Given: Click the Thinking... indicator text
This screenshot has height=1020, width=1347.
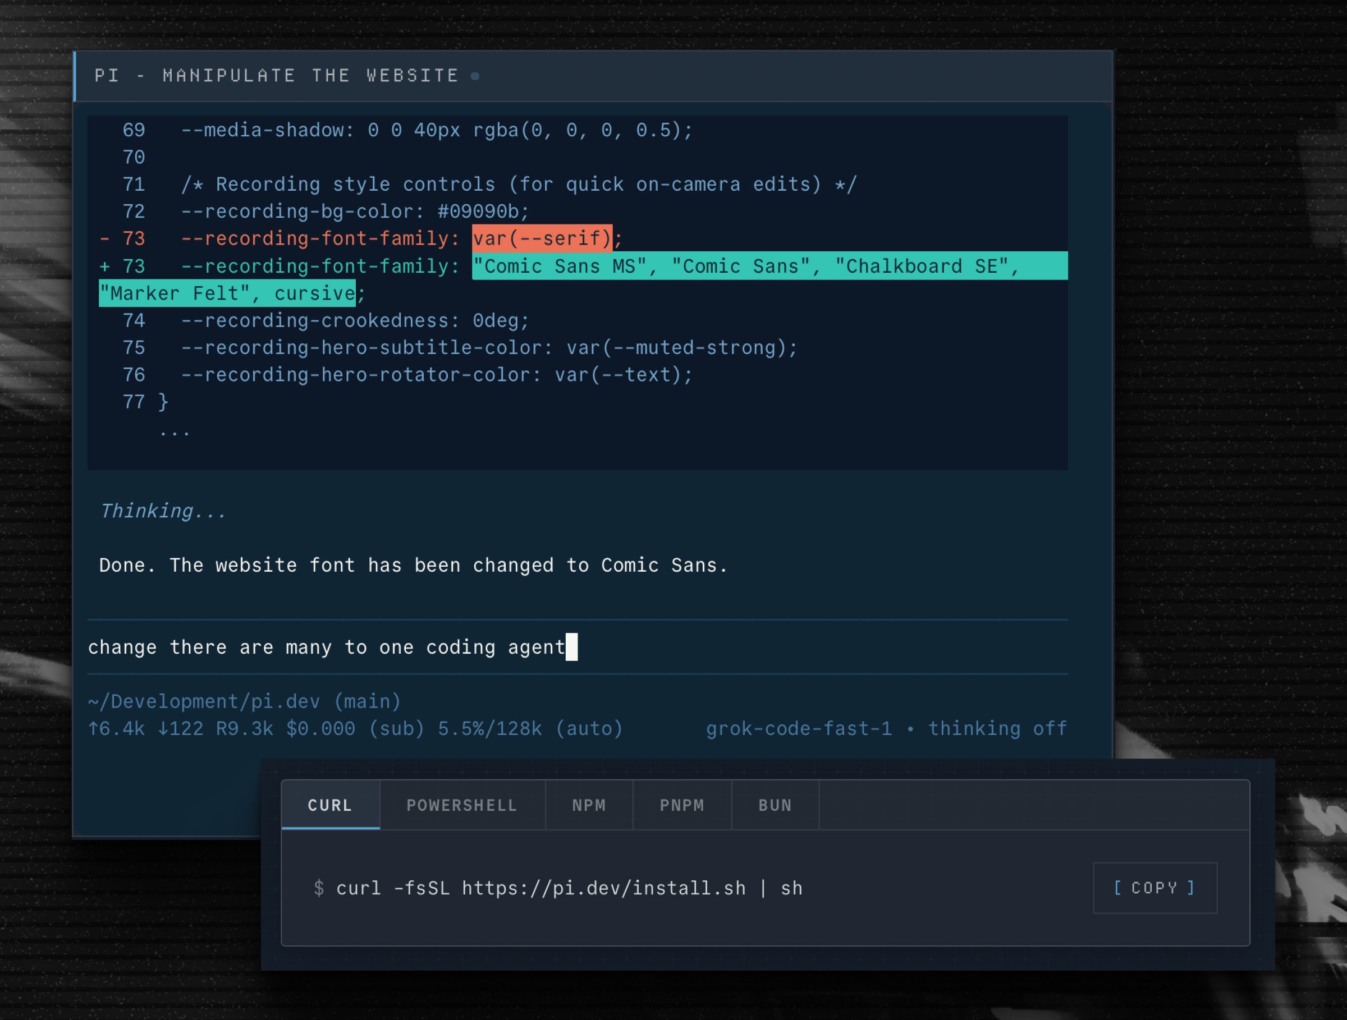Looking at the screenshot, I should (163, 511).
